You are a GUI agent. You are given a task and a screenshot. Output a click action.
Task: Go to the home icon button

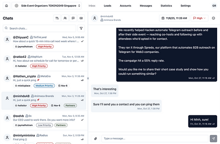click(x=7, y=6)
